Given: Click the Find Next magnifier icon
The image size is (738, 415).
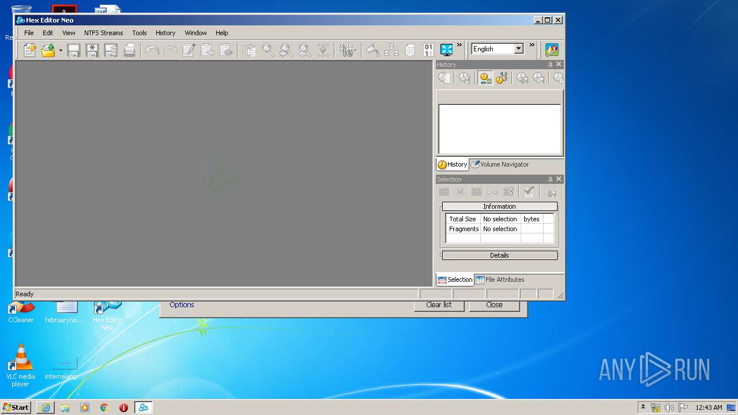Looking at the screenshot, I should 286,50.
